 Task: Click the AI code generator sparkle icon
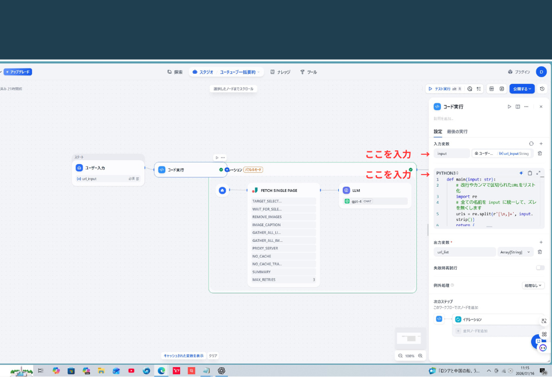coord(521,173)
